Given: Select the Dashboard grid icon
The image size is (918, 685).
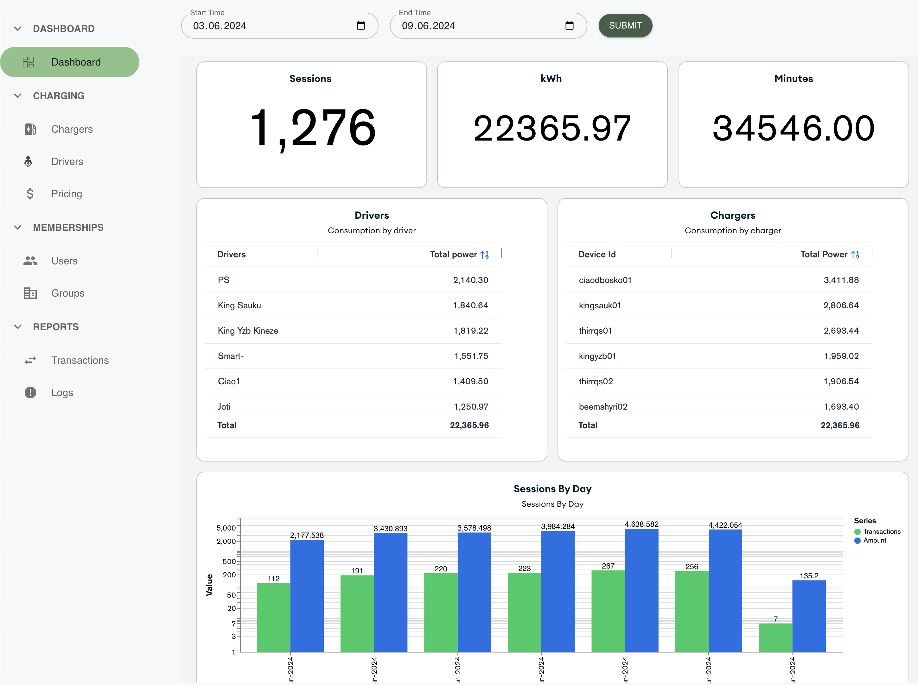Looking at the screenshot, I should coord(29,62).
